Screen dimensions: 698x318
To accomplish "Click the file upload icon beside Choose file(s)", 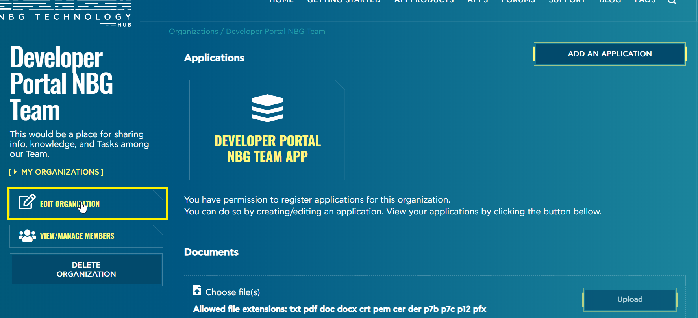I will [197, 290].
